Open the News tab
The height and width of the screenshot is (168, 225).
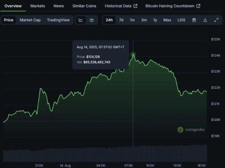point(59,6)
